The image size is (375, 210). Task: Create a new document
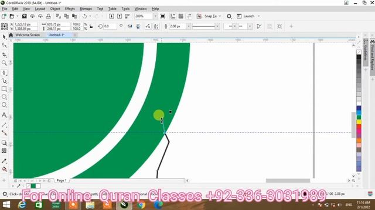coord(4,16)
